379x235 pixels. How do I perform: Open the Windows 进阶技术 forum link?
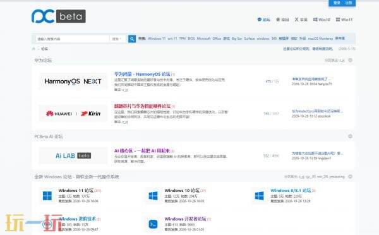77,219
